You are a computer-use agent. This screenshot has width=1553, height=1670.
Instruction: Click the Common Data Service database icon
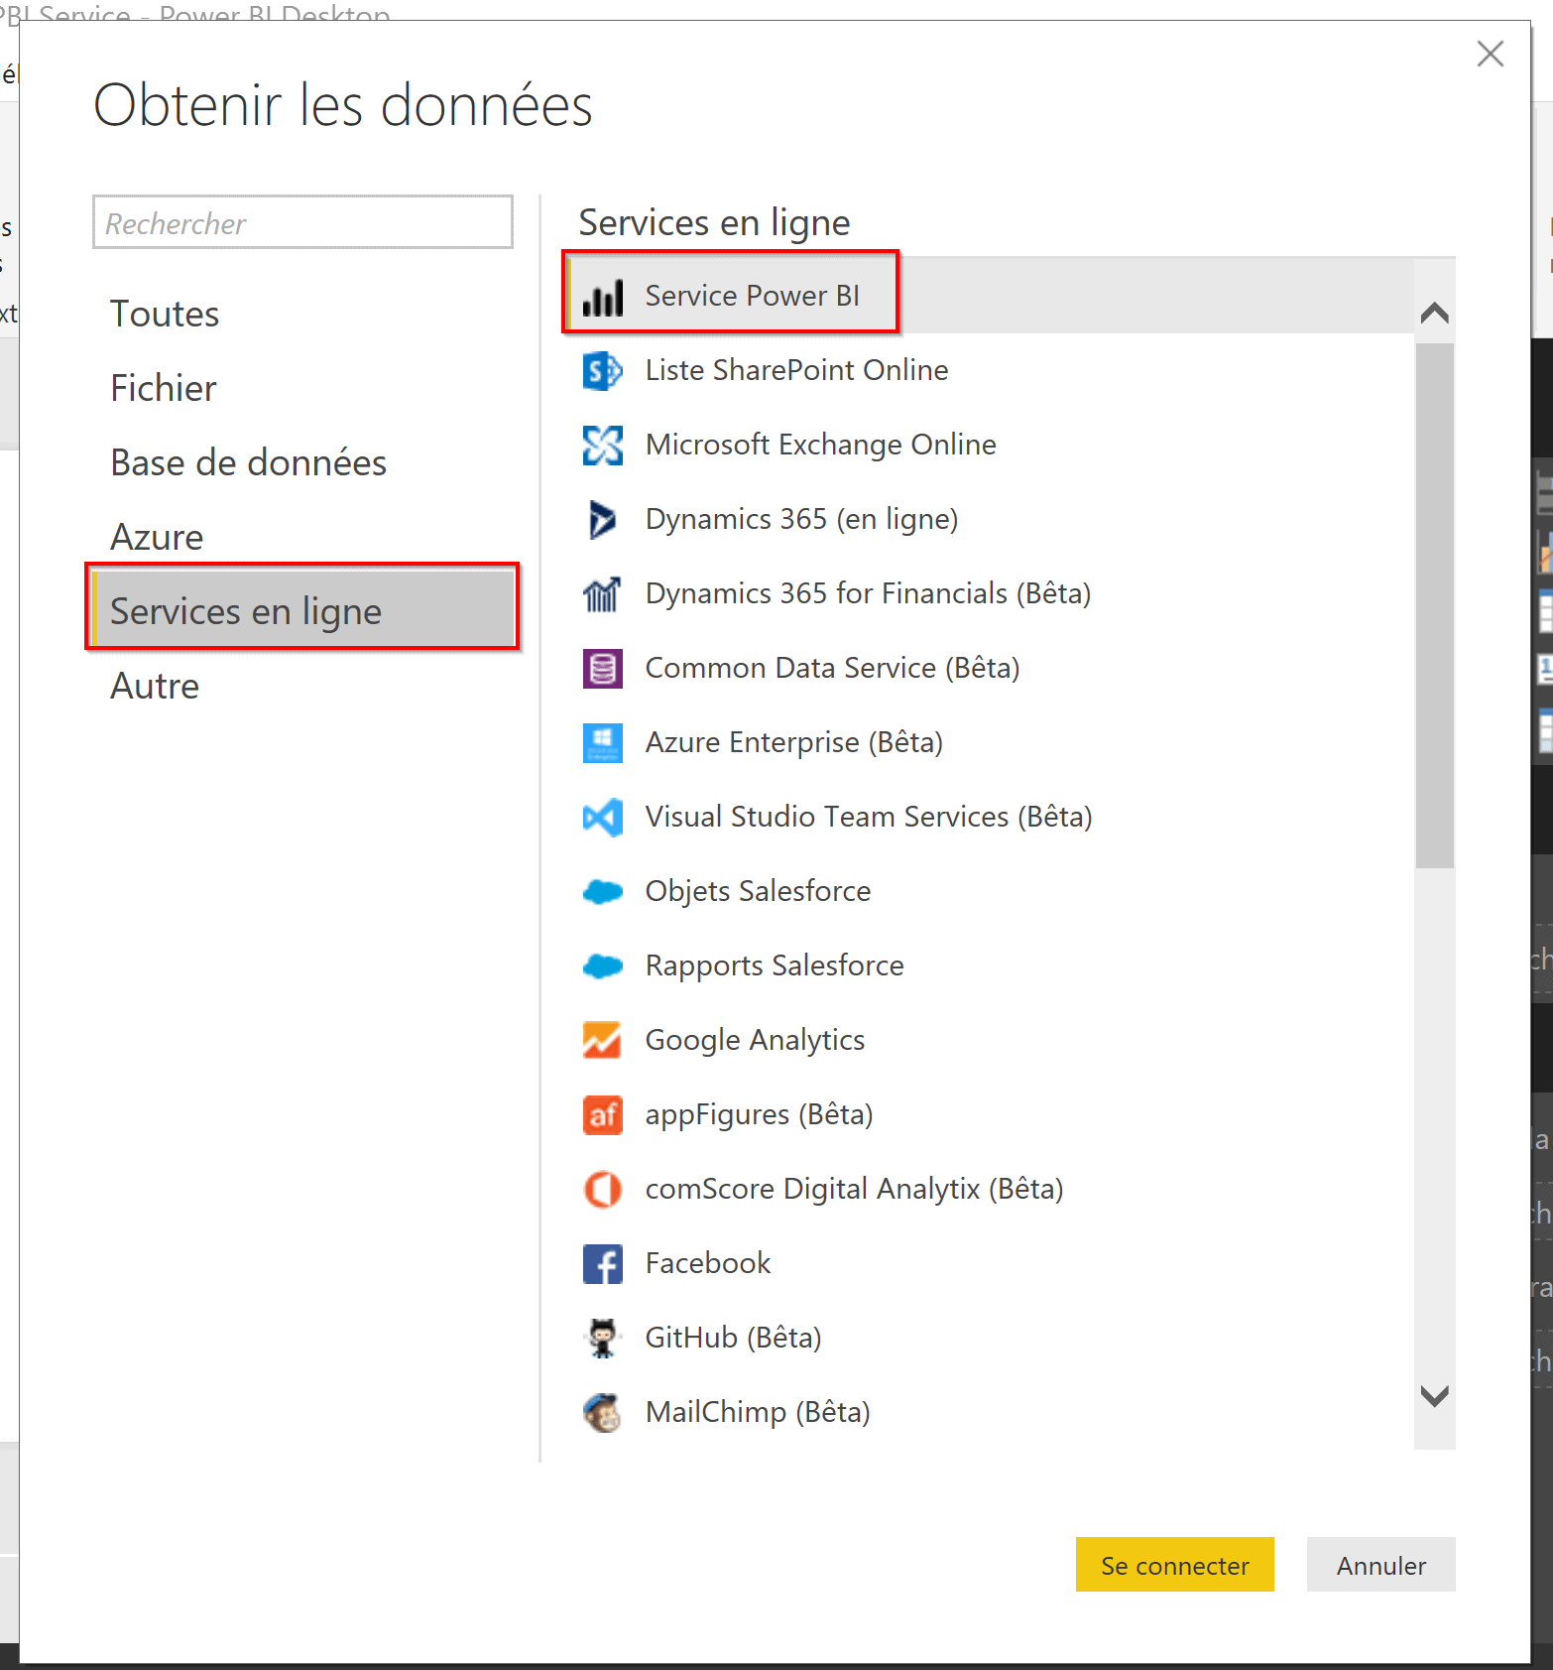[x=602, y=669]
